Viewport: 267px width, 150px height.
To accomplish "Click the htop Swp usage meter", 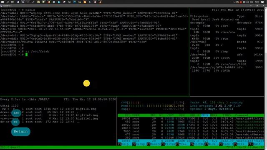I will [x=153, y=109].
